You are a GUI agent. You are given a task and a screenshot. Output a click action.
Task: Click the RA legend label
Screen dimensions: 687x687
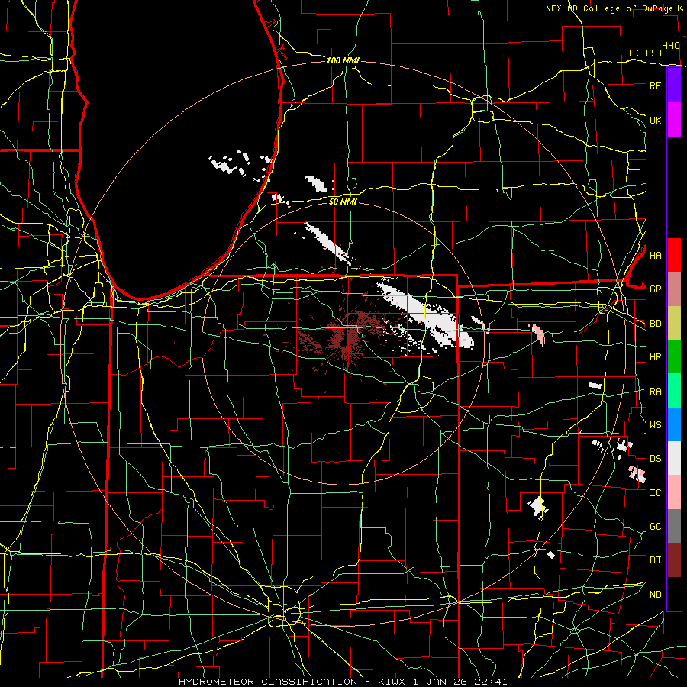pyautogui.click(x=656, y=391)
